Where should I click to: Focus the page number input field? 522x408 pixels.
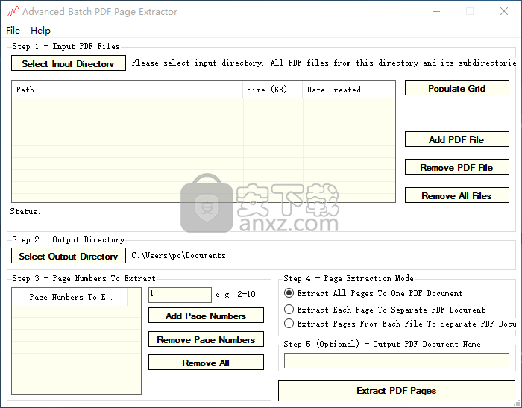click(x=180, y=295)
